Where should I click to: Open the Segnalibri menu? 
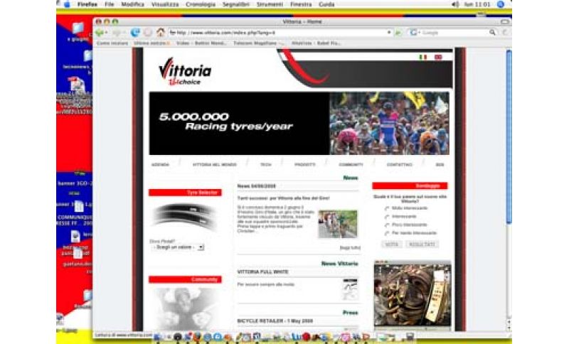coord(236,4)
